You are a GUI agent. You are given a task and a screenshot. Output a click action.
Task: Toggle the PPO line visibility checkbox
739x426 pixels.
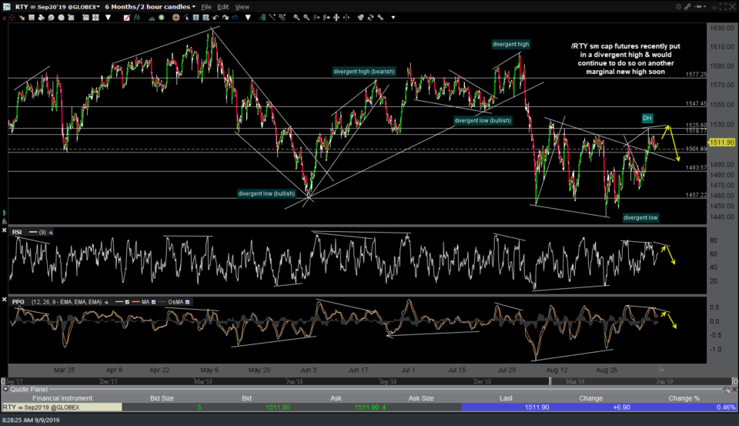pyautogui.click(x=127, y=302)
